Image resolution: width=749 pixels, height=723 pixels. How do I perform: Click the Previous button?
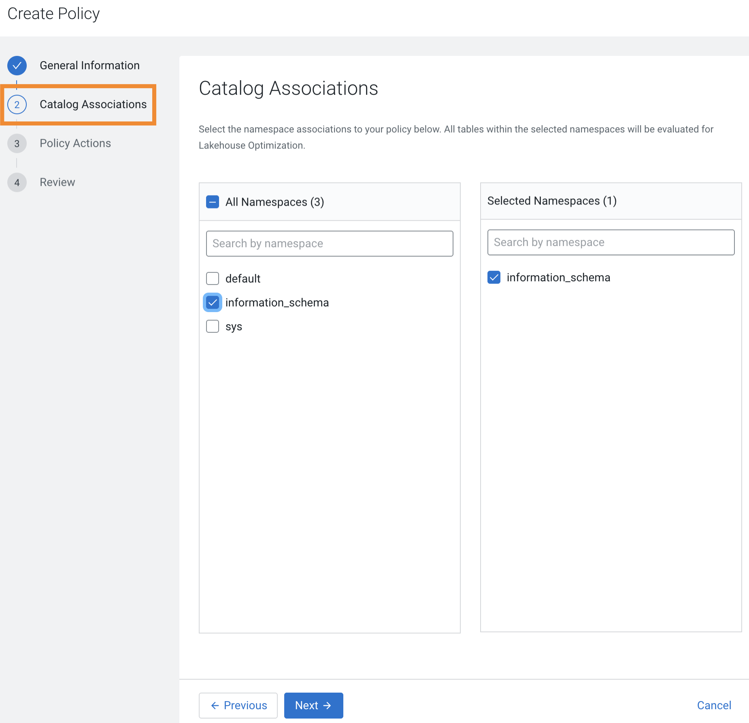click(x=238, y=705)
